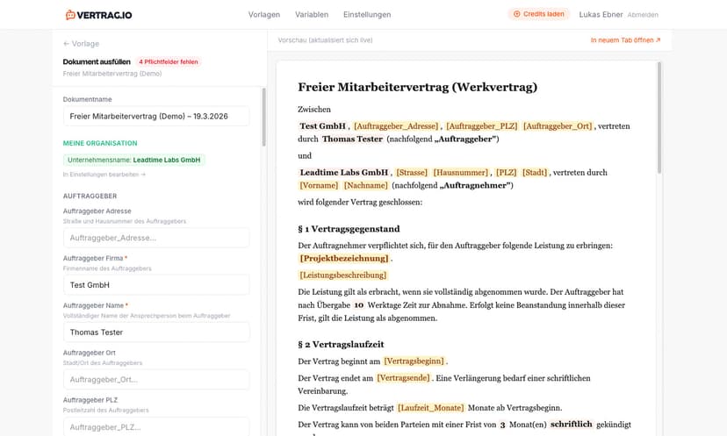Viewport: 727px width, 436px height.
Task: Open the In neuem Tab öffnen link
Action: tap(625, 40)
